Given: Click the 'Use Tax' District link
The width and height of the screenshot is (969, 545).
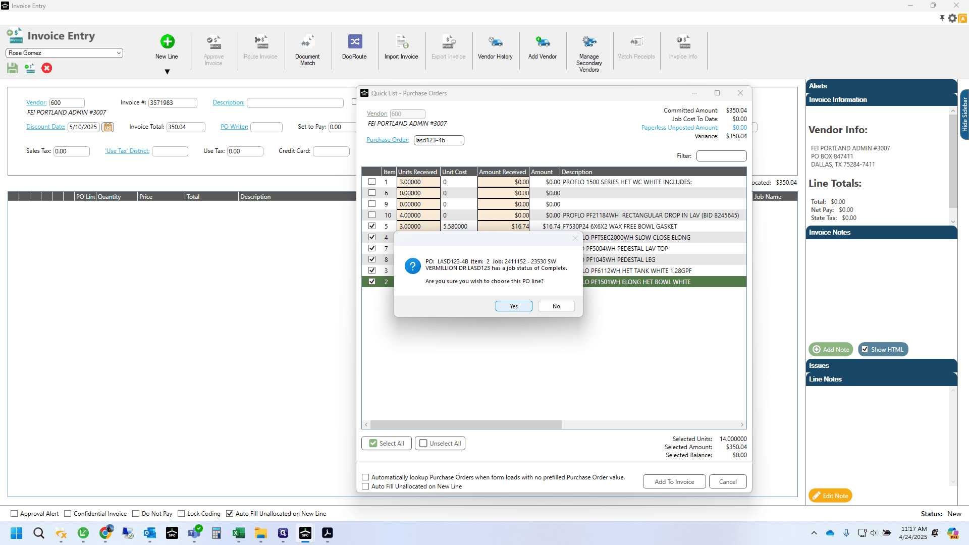Looking at the screenshot, I should (x=127, y=151).
